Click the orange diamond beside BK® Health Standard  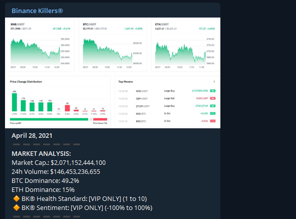pyautogui.click(x=17, y=198)
